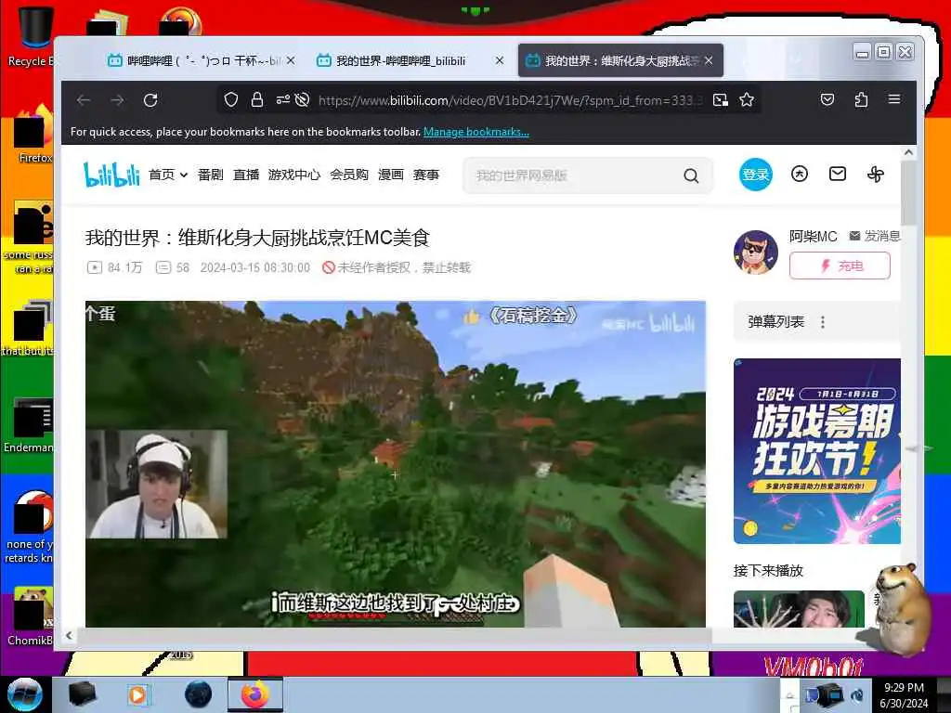
Task: Open the bilibili dynamics fan icon
Action: click(x=875, y=175)
